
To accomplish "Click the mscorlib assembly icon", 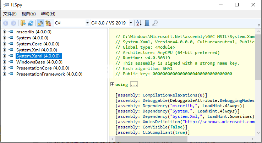I will (x=11, y=32).
